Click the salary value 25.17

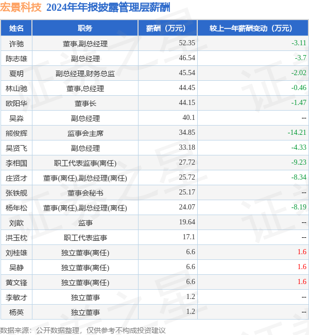187,192
